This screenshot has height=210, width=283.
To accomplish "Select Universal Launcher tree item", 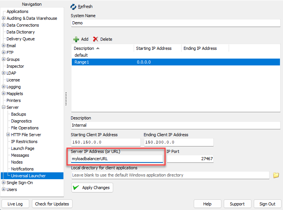I will point(28,176).
